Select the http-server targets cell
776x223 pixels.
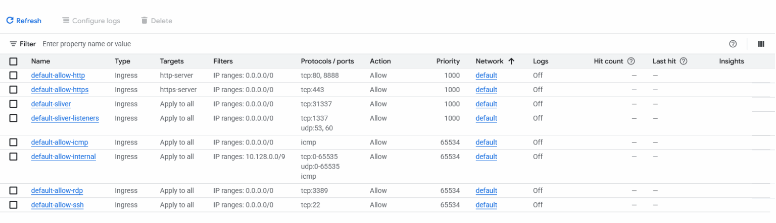(x=176, y=76)
